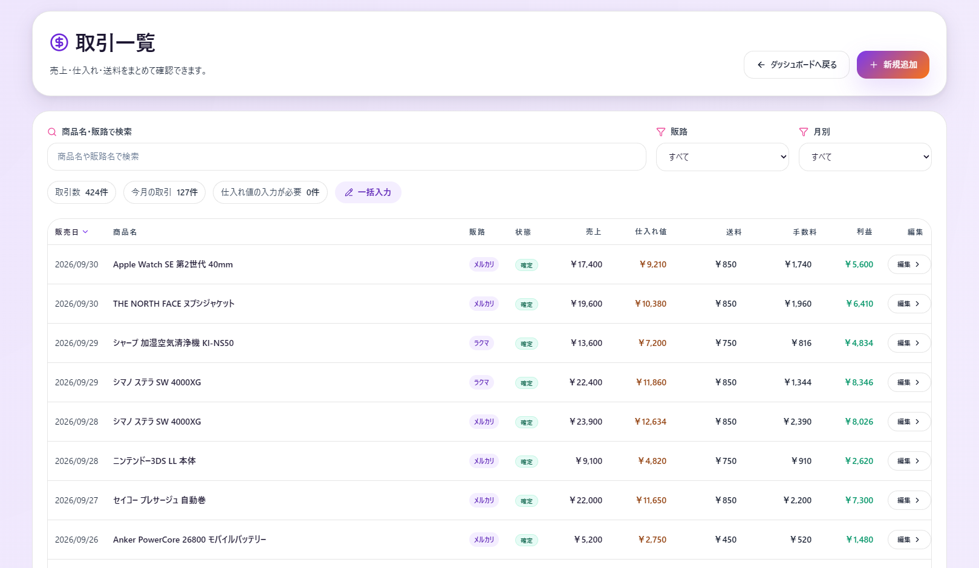The width and height of the screenshot is (979, 568).
Task: Click the 今月の取引 127件 chip
Action: click(x=164, y=192)
